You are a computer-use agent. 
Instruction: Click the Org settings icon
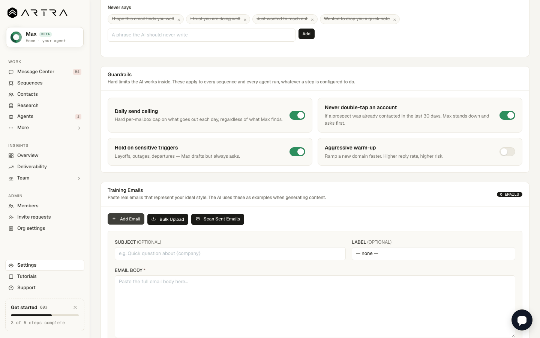click(x=11, y=228)
